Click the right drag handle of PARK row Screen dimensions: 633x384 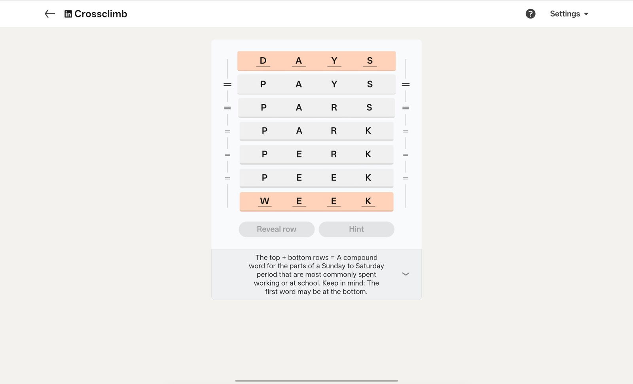[406, 132]
